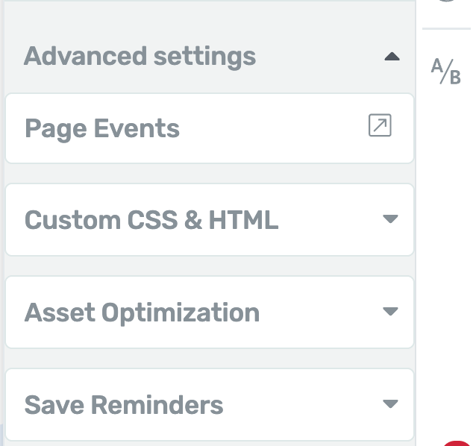
Task: Click the red circular button at the corner
Action: click(x=458, y=443)
